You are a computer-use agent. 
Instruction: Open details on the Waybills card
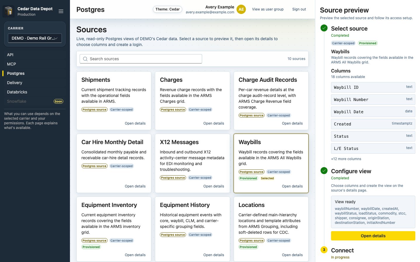coord(292,186)
